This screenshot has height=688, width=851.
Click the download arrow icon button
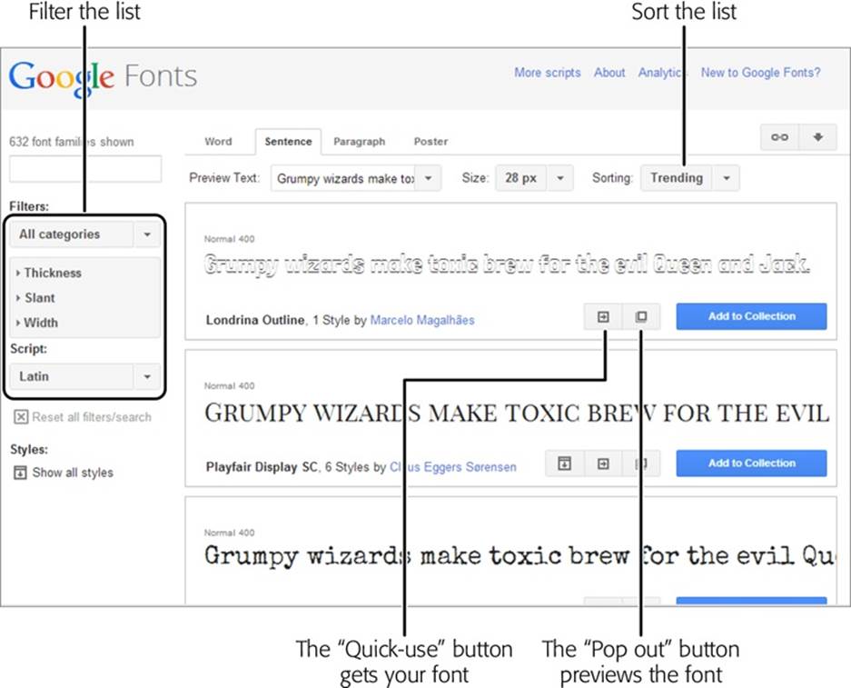(x=817, y=137)
